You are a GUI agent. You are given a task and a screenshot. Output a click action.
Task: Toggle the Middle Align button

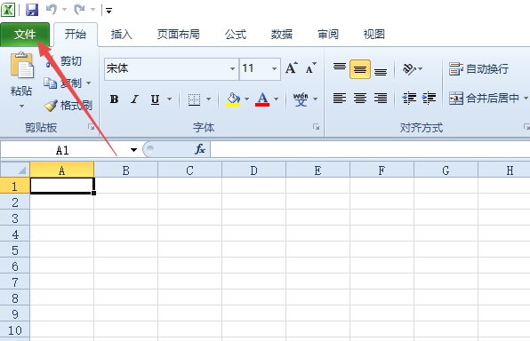tap(360, 69)
